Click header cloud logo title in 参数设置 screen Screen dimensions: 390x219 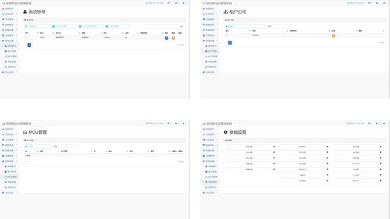[218, 123]
